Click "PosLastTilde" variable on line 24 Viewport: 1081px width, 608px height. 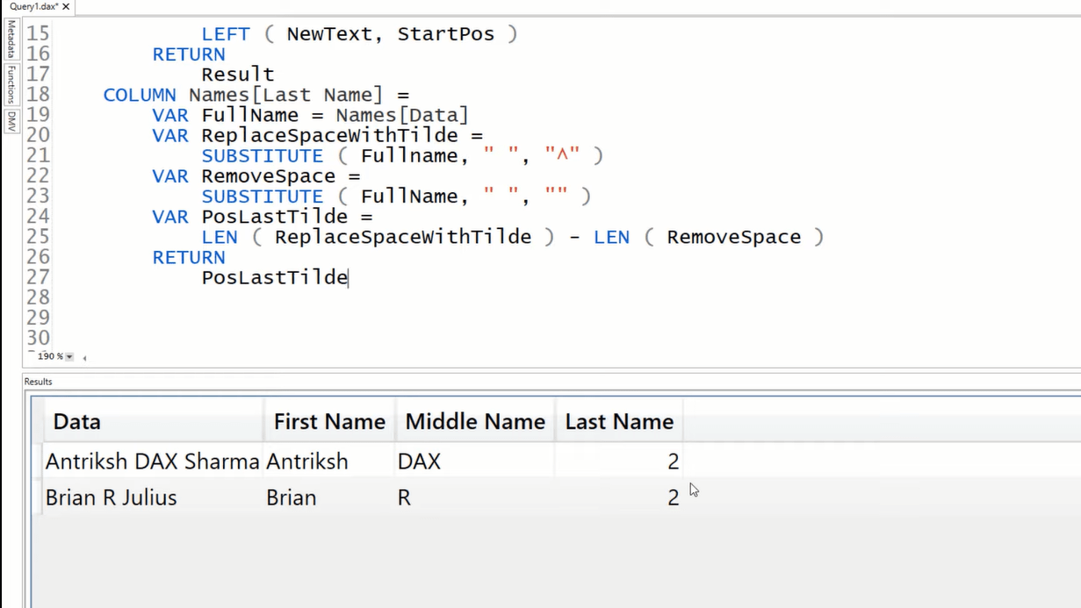[275, 217]
